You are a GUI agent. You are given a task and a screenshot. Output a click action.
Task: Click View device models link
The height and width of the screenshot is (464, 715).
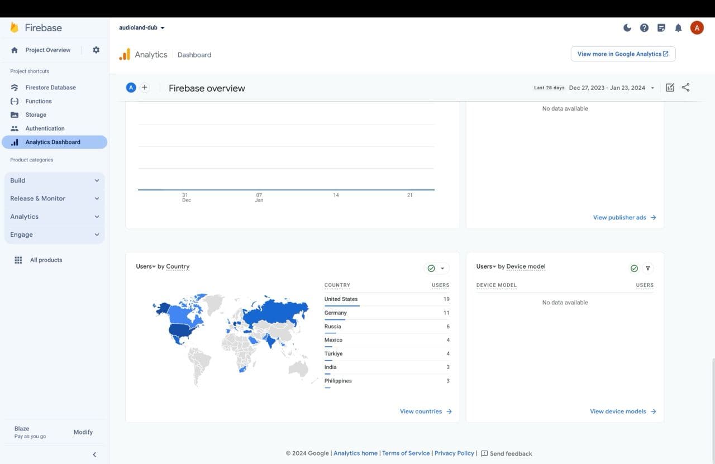623,412
